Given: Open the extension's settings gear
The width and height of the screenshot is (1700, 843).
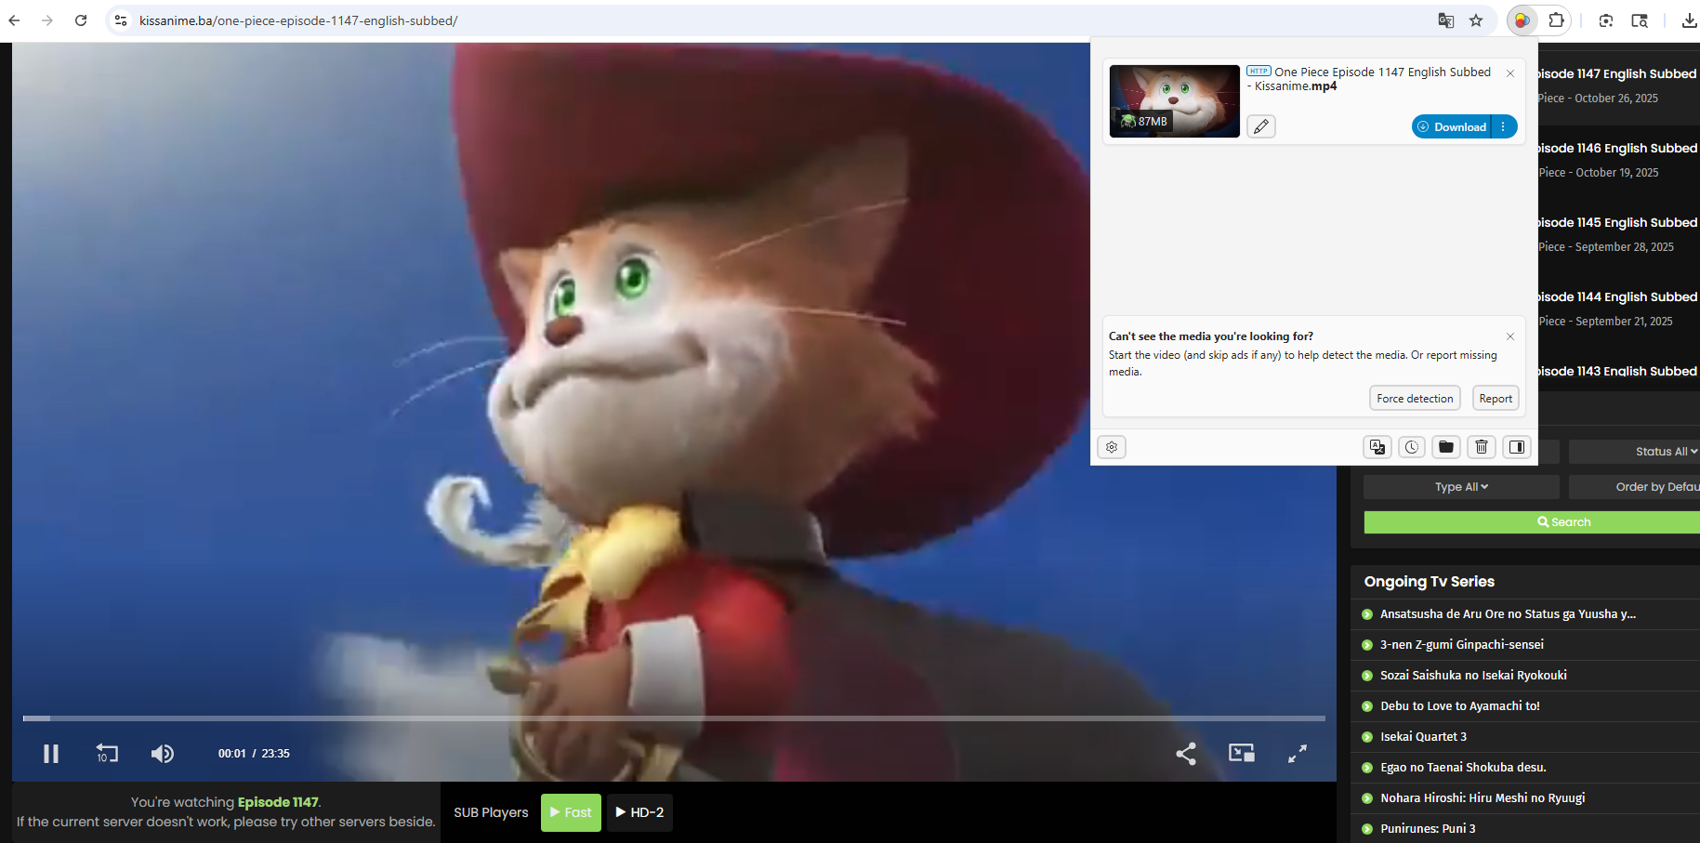Looking at the screenshot, I should coord(1112,447).
